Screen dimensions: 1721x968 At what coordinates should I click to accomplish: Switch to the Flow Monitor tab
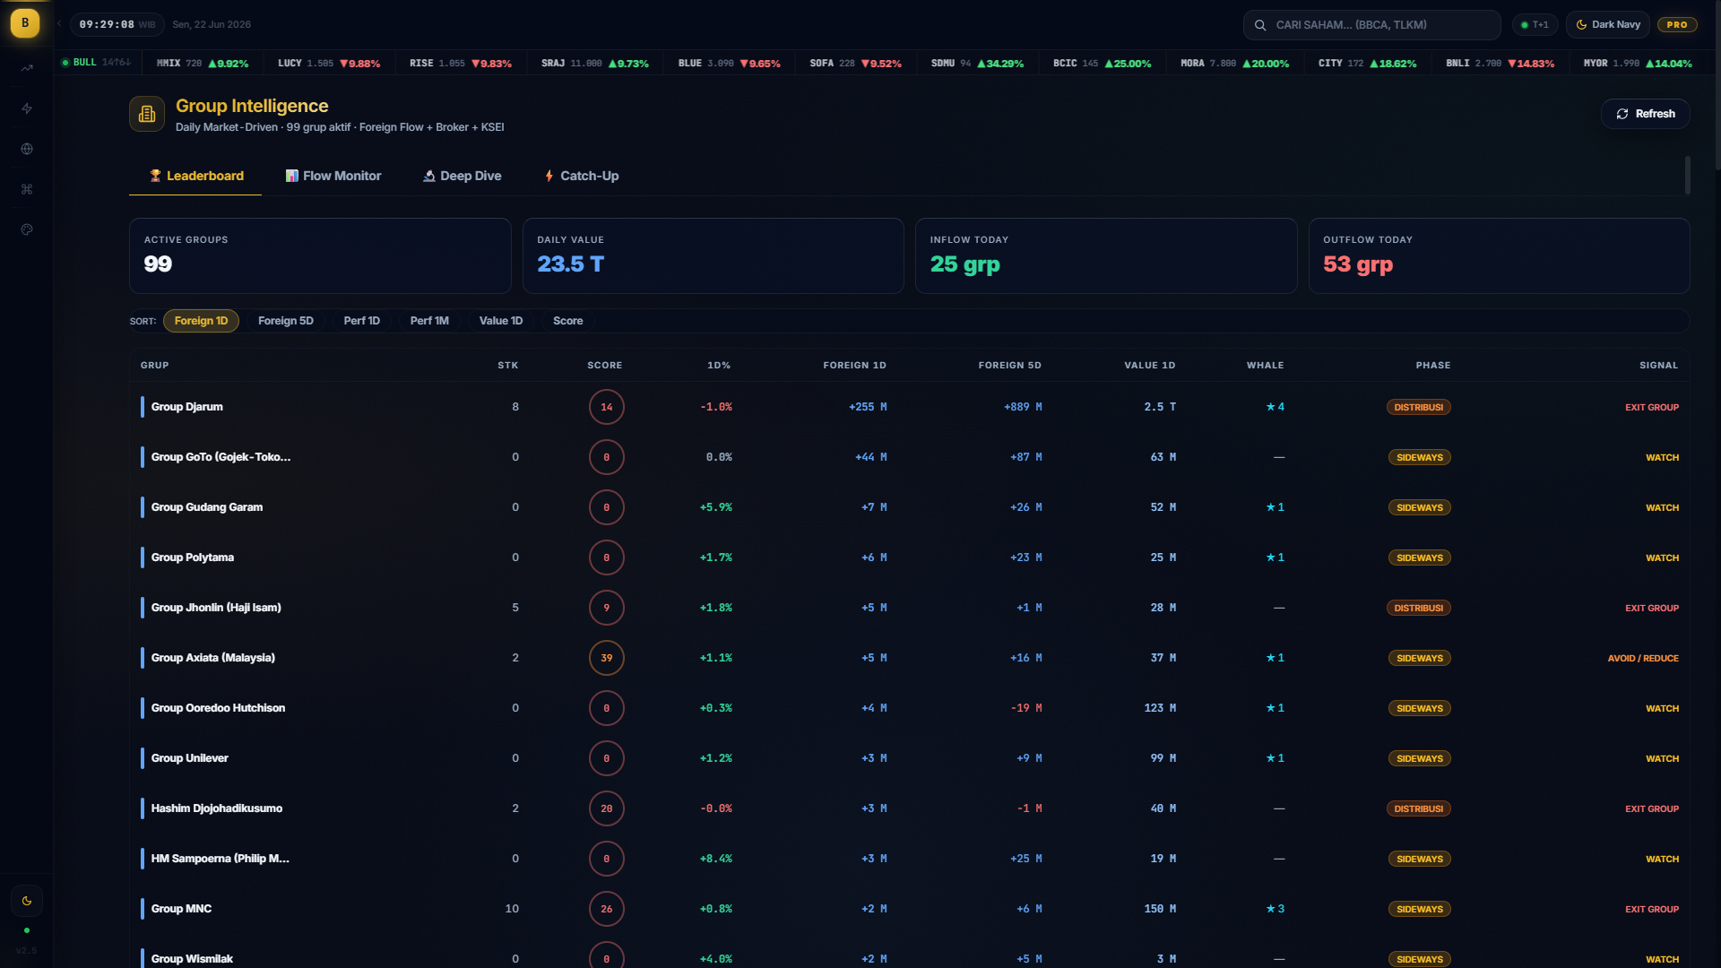click(x=333, y=176)
